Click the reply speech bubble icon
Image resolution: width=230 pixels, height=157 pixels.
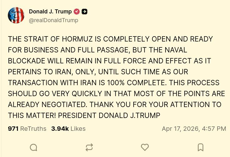(33, 147)
